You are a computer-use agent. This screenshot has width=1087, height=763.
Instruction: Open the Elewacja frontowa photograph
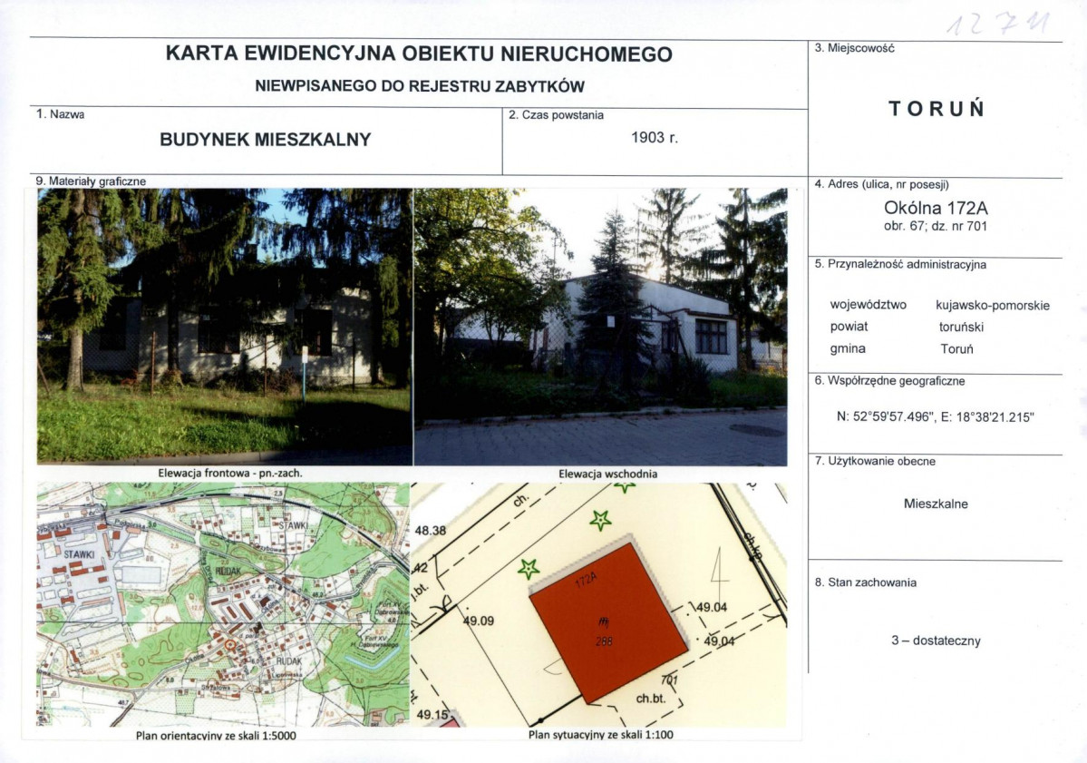222,327
